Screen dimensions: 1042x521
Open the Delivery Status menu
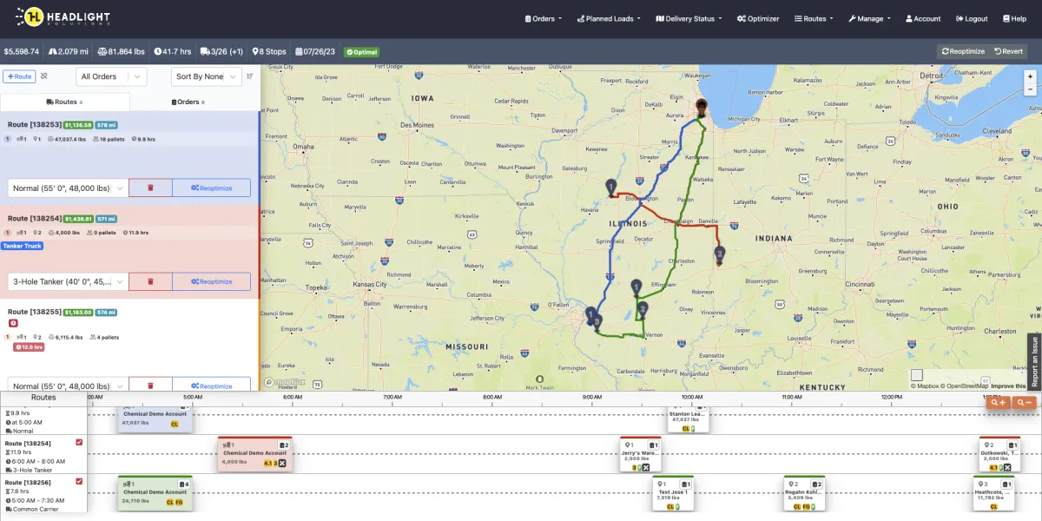pyautogui.click(x=689, y=18)
